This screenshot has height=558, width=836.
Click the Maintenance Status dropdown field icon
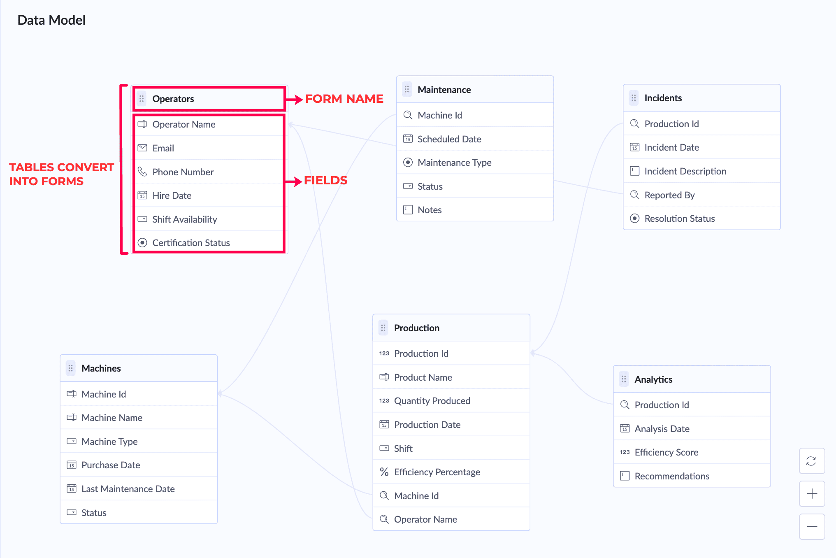[408, 186]
